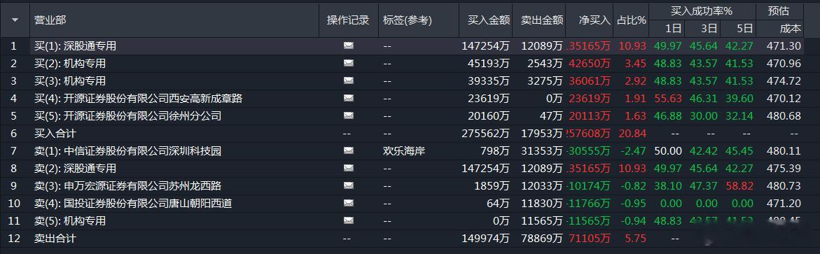Open the header dropdown arrow beside 营业部
The image size is (820, 254).
click(x=15, y=20)
